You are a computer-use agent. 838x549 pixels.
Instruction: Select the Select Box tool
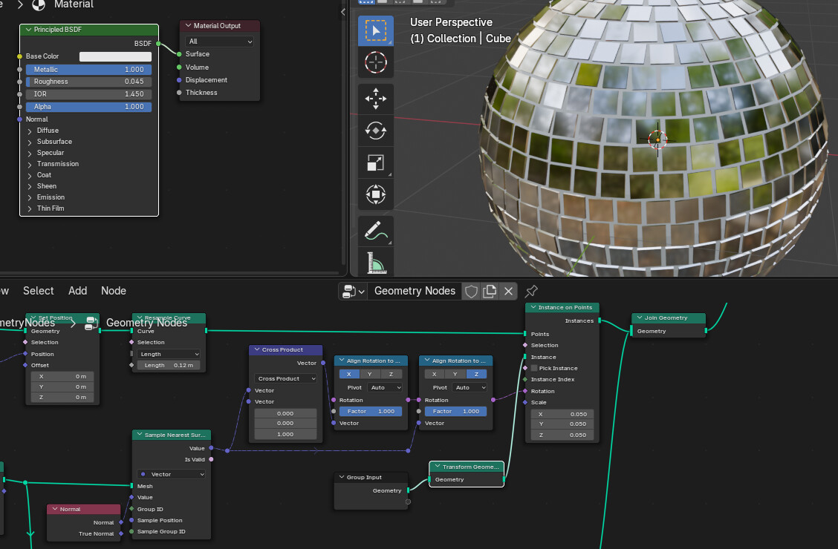click(x=375, y=31)
